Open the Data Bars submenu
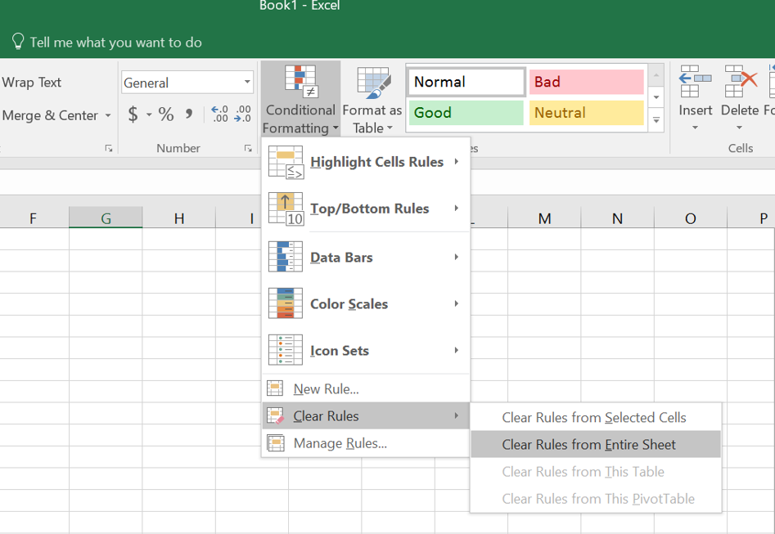Viewport: 775px width, 534px height. point(456,257)
